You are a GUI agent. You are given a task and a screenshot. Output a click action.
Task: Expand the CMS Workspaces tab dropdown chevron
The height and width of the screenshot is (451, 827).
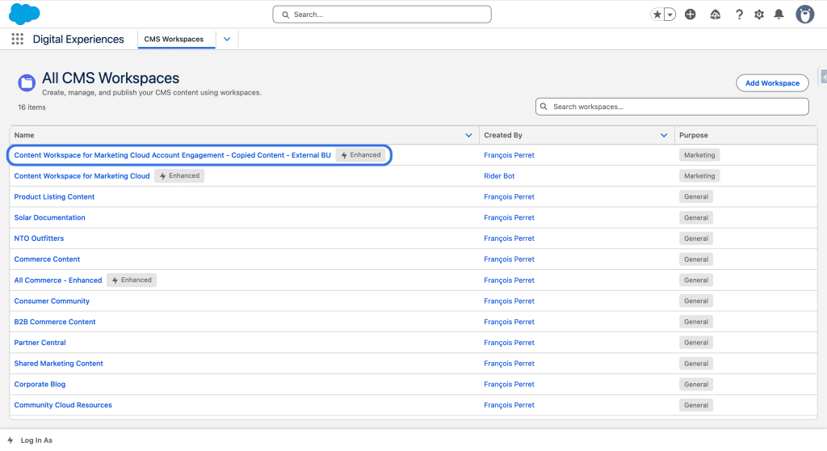pos(227,39)
